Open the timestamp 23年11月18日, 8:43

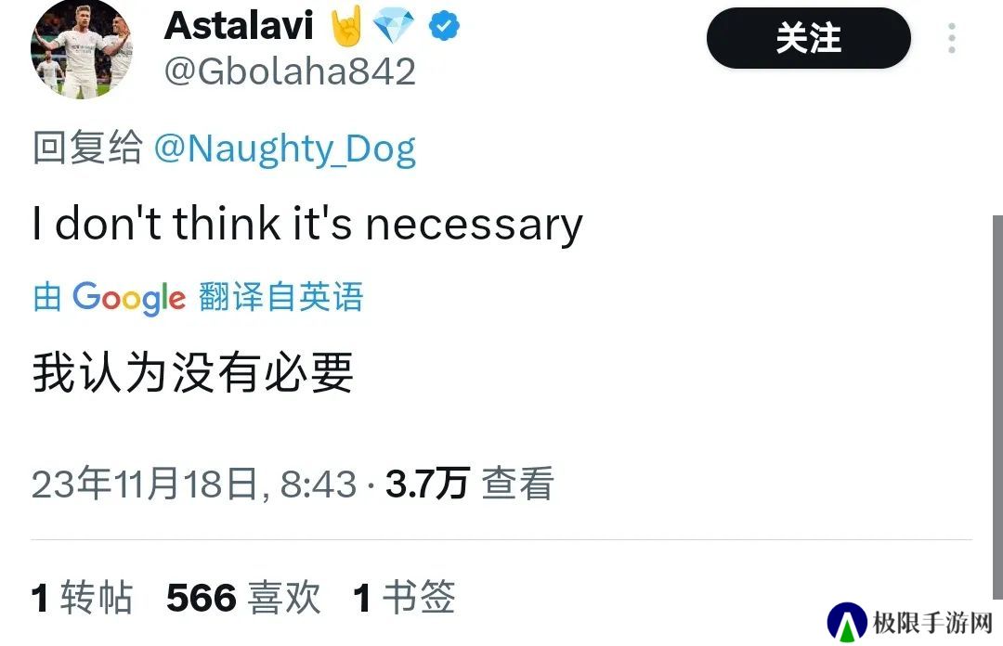coord(194,484)
